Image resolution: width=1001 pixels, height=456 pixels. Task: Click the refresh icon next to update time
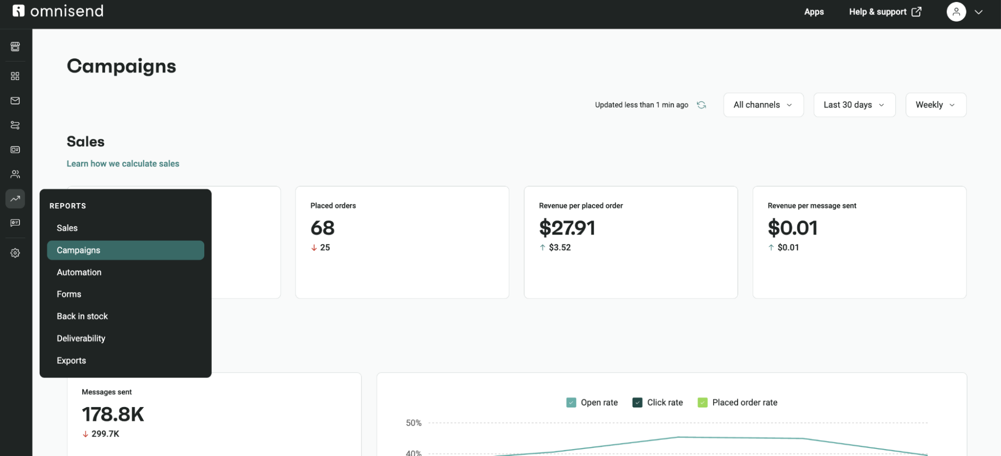[701, 104]
